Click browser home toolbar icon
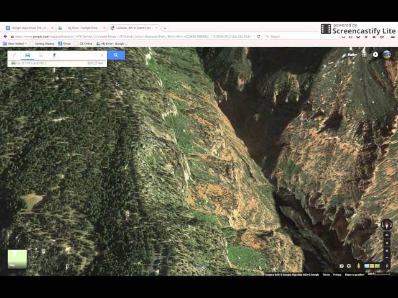Screen dimensions: 398x298 pyautogui.click(x=374, y=37)
